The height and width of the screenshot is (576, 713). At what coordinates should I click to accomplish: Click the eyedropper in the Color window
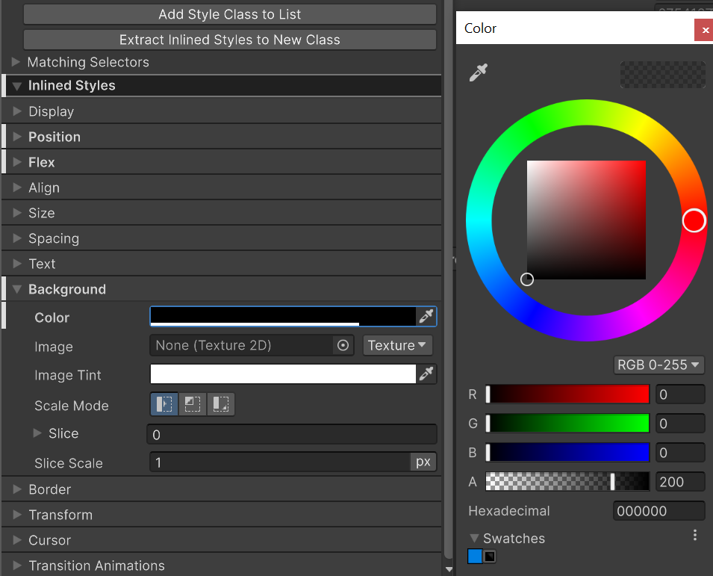[478, 72]
